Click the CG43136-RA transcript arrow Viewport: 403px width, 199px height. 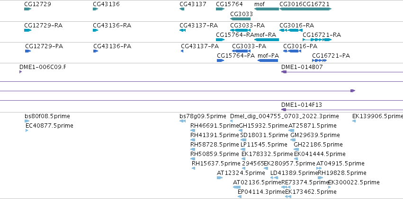[96, 30]
